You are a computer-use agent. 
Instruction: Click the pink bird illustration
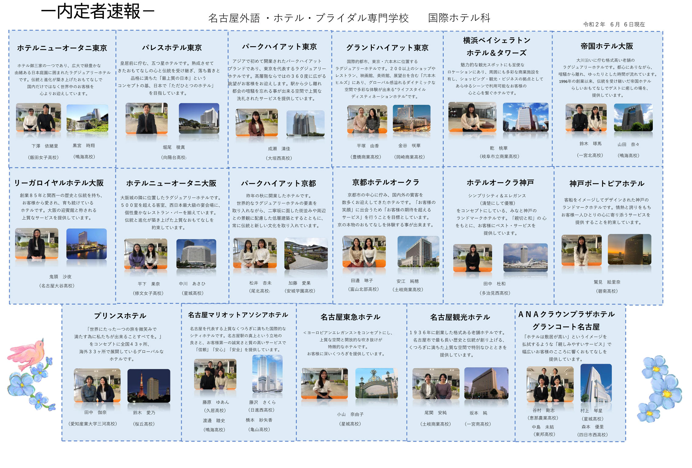tap(27, 355)
